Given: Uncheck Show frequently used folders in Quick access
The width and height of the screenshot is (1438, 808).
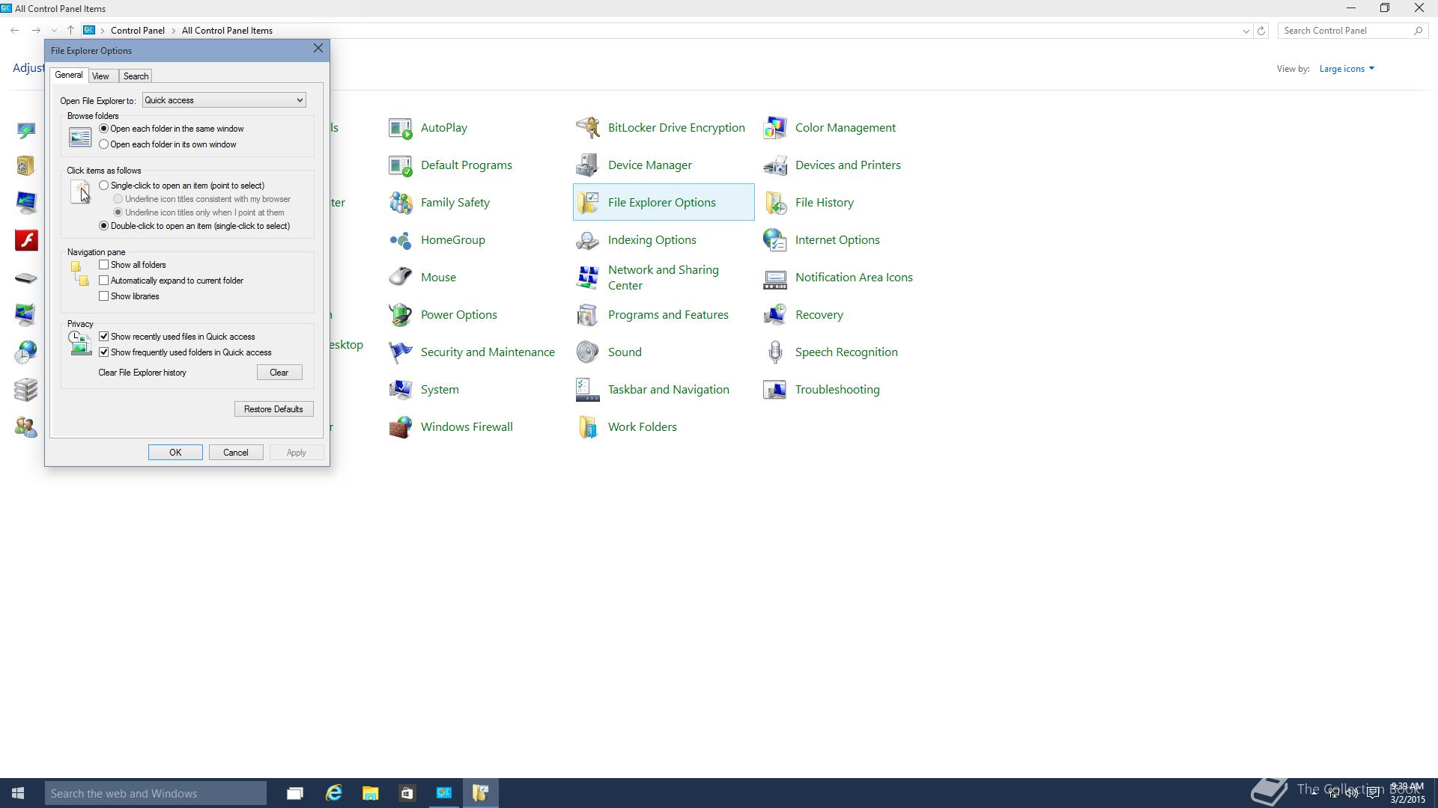Looking at the screenshot, I should (104, 352).
